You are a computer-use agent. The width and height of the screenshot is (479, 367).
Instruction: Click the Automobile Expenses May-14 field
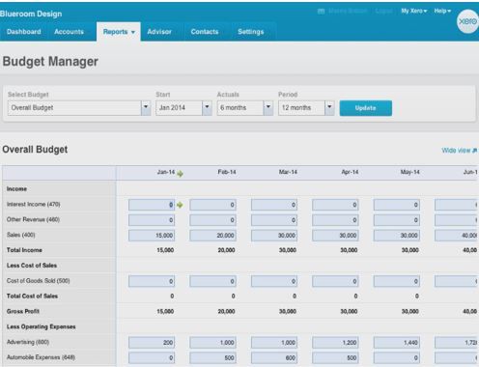pyautogui.click(x=397, y=358)
